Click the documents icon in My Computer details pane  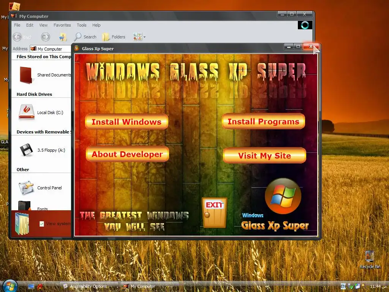point(22,224)
